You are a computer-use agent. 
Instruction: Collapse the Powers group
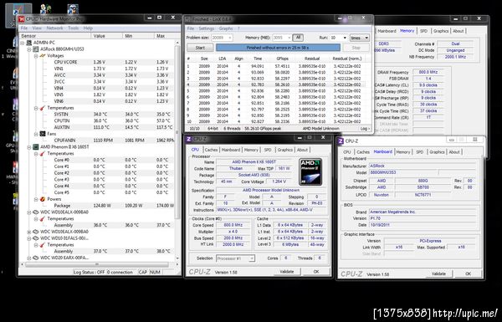[36, 199]
